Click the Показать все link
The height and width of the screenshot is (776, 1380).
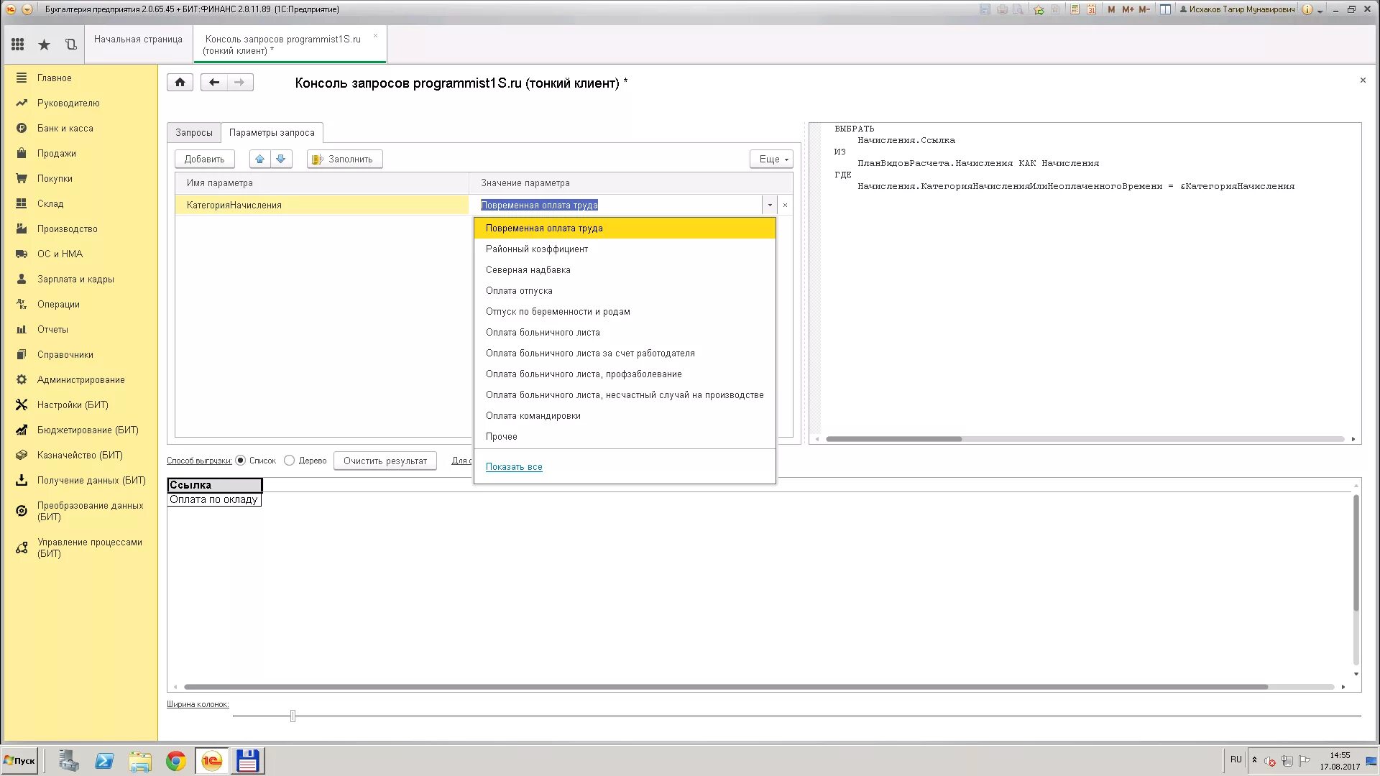click(514, 467)
